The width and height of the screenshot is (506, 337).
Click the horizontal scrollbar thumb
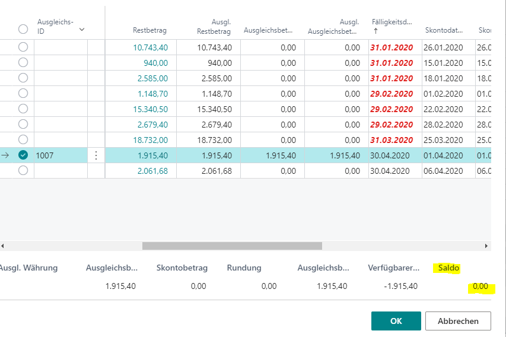coord(231,246)
